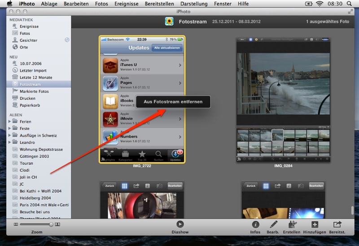Open the iPhoto menu
This screenshot has height=246, width=359.
[26, 4]
